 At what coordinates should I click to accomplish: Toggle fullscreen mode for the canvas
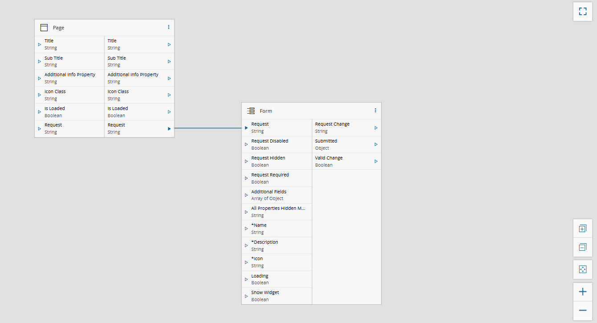point(582,12)
